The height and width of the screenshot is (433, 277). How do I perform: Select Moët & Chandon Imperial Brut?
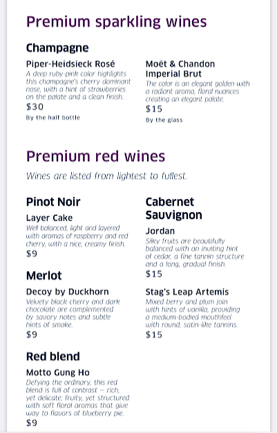180,69
